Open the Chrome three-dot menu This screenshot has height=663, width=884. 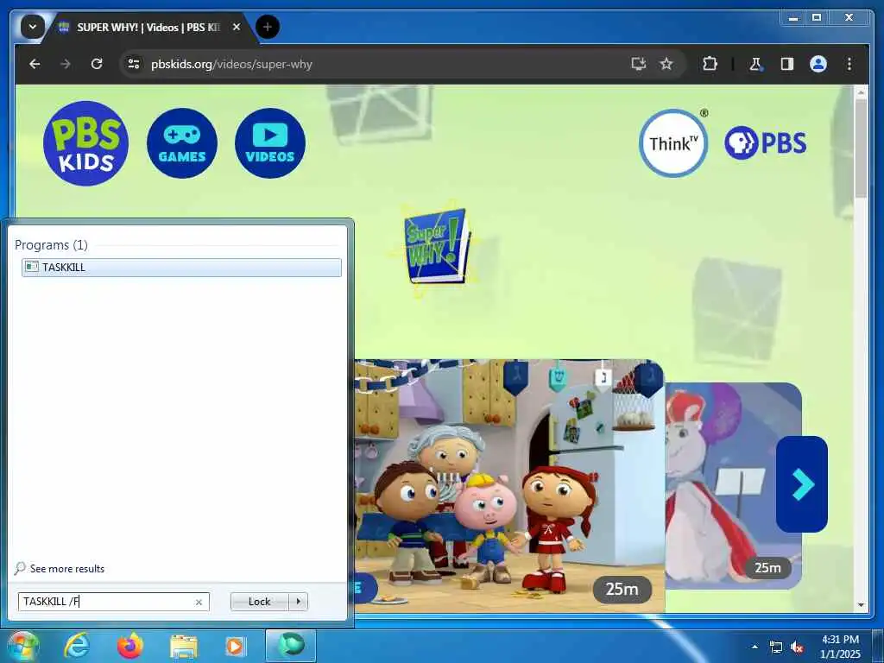click(x=849, y=64)
